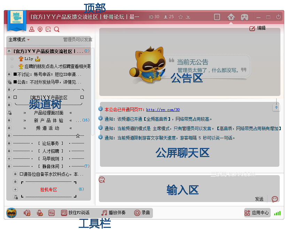
Task: Enter the 产品经理面对面 channel
Action: pyautogui.click(x=48, y=113)
